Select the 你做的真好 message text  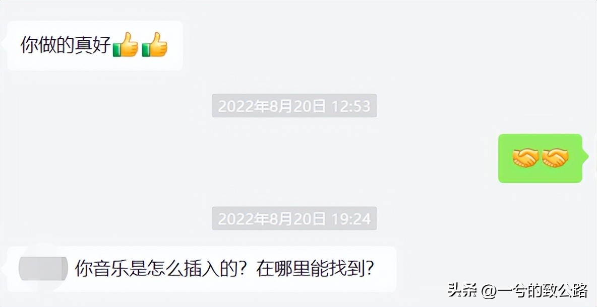66,45
